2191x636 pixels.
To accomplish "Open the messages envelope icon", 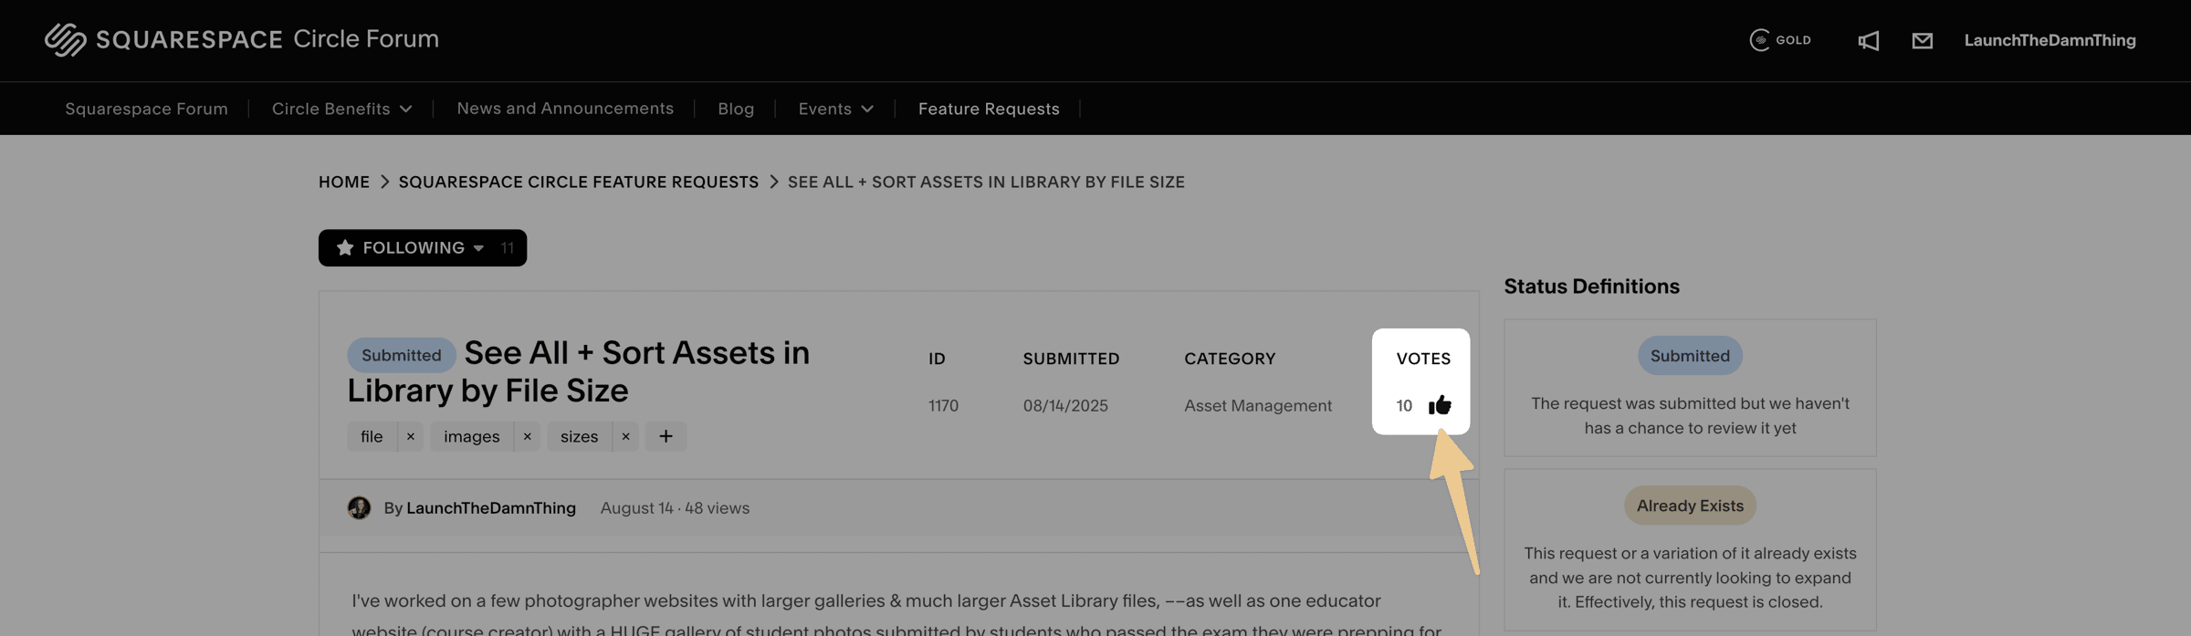I will click(x=1923, y=40).
